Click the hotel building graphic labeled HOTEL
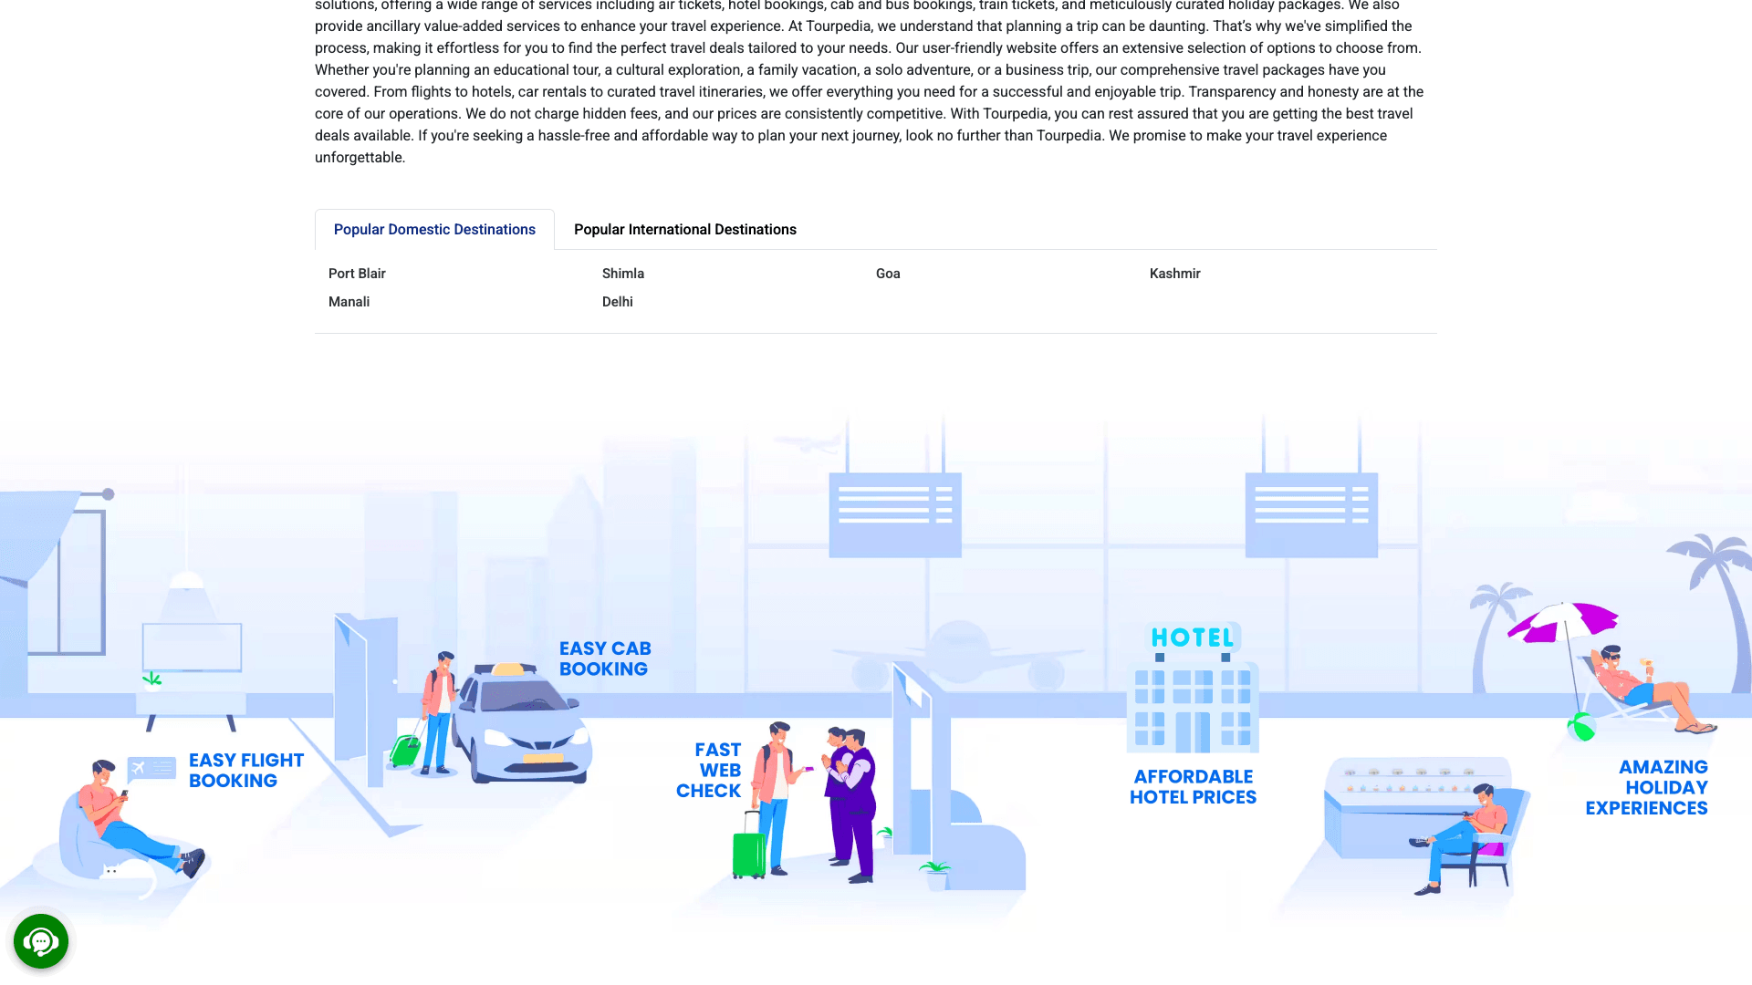 (x=1193, y=693)
